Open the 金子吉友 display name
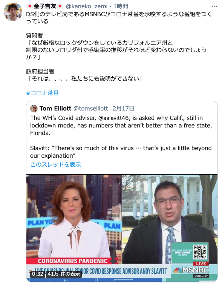 (45, 6)
